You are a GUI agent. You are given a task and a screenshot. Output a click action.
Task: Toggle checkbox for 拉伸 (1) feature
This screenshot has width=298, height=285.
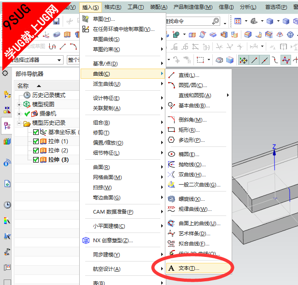point(36,141)
